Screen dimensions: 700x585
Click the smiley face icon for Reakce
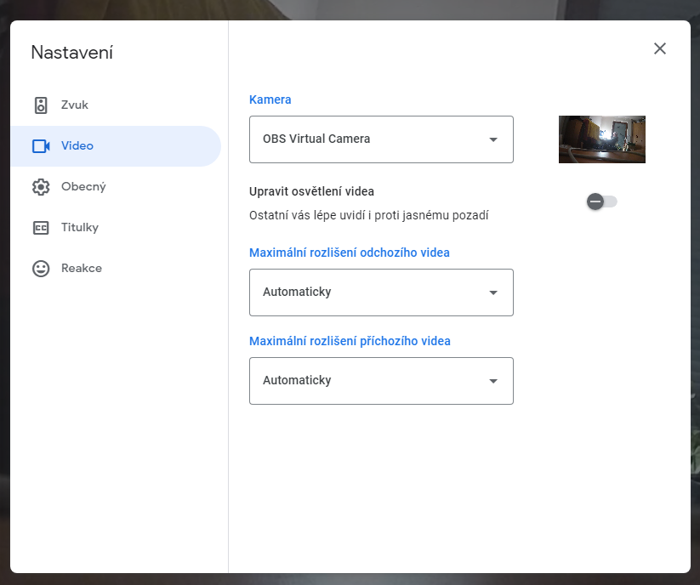pyautogui.click(x=41, y=269)
